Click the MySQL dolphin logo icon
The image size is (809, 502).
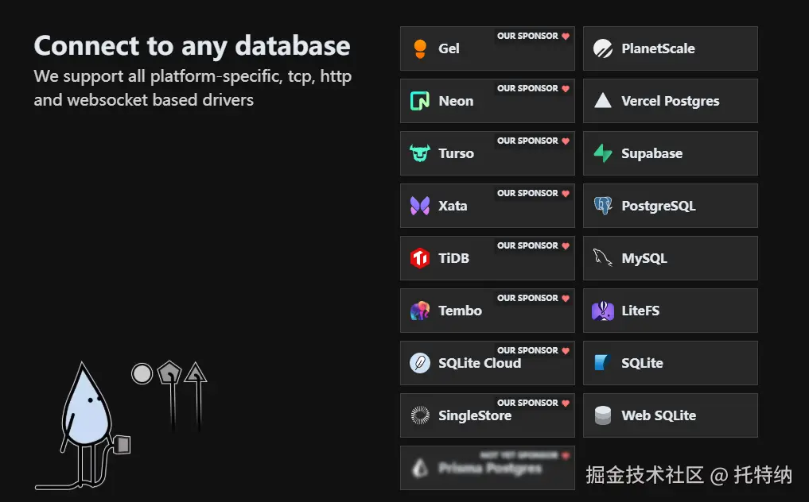603,258
